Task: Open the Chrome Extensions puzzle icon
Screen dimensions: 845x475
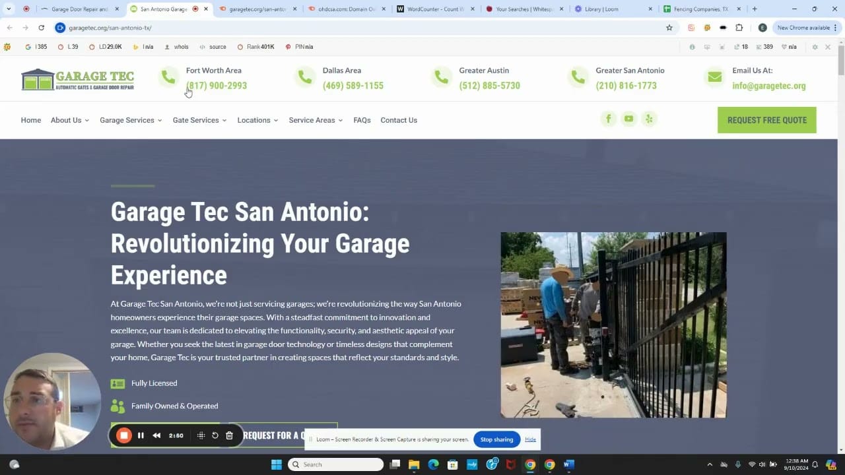Action: [x=739, y=28]
